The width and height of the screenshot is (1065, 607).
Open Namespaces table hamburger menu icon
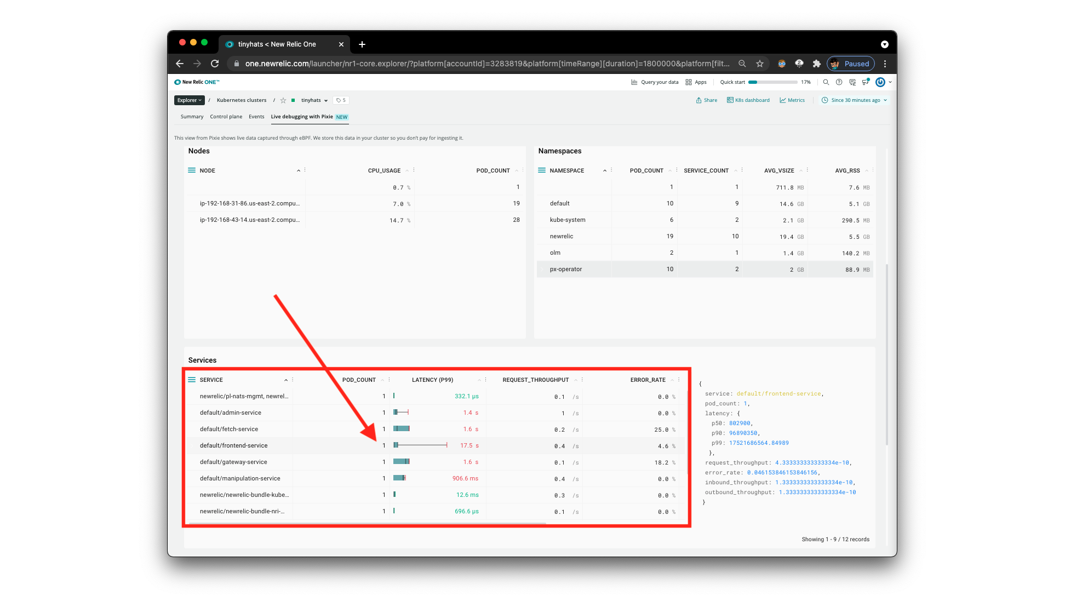[542, 170]
